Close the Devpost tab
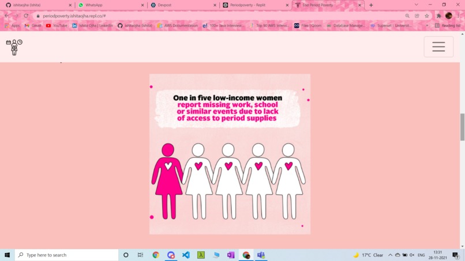The height and width of the screenshot is (261, 465). 215,5
